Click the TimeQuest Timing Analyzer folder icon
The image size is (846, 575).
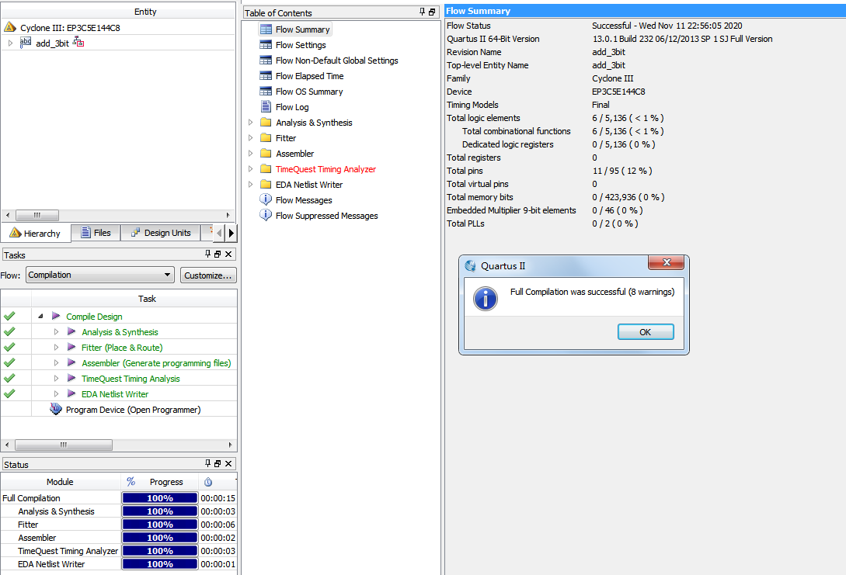coord(266,168)
